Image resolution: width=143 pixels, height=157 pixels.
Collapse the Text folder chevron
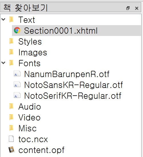[x=3, y=19]
